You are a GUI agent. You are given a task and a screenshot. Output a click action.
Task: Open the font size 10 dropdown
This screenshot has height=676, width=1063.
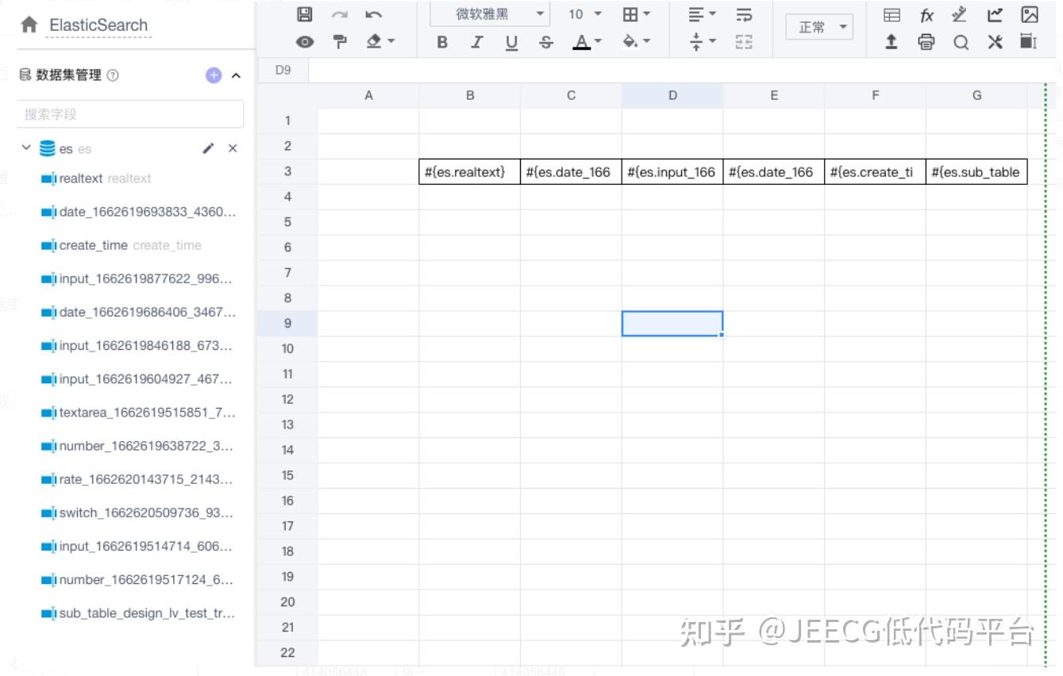pyautogui.click(x=585, y=14)
